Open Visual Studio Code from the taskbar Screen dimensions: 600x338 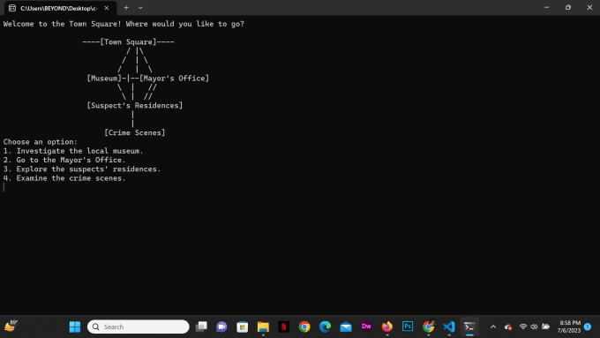(x=449, y=327)
